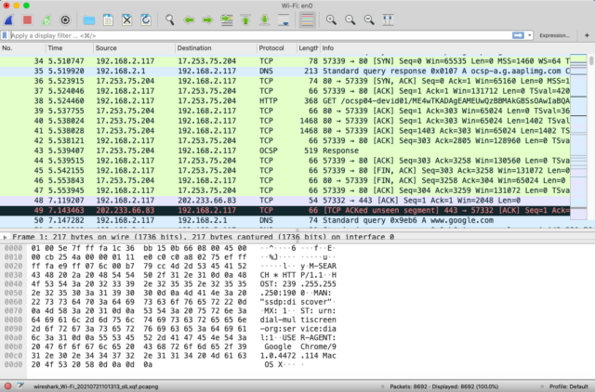This screenshot has width=595, height=392.
Task: Reset text to normal size
Action: (x=369, y=20)
